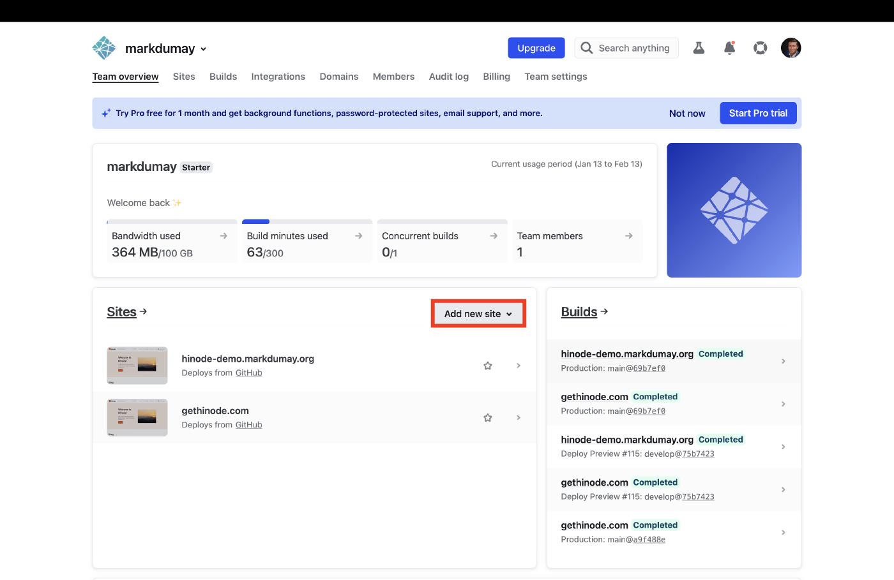Click the Team members arrow icon
The height and width of the screenshot is (580, 894).
(x=628, y=236)
